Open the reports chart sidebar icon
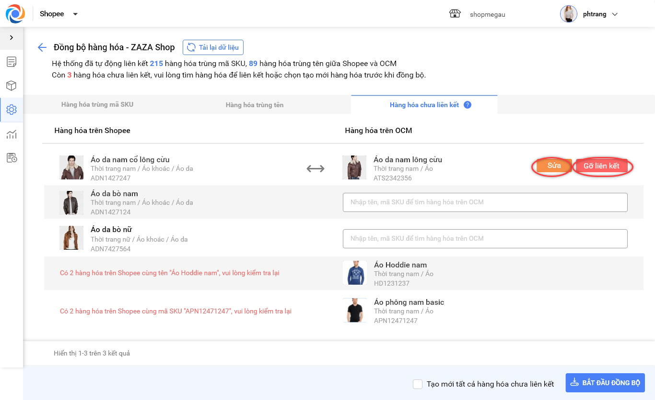The image size is (655, 400). 12,134
